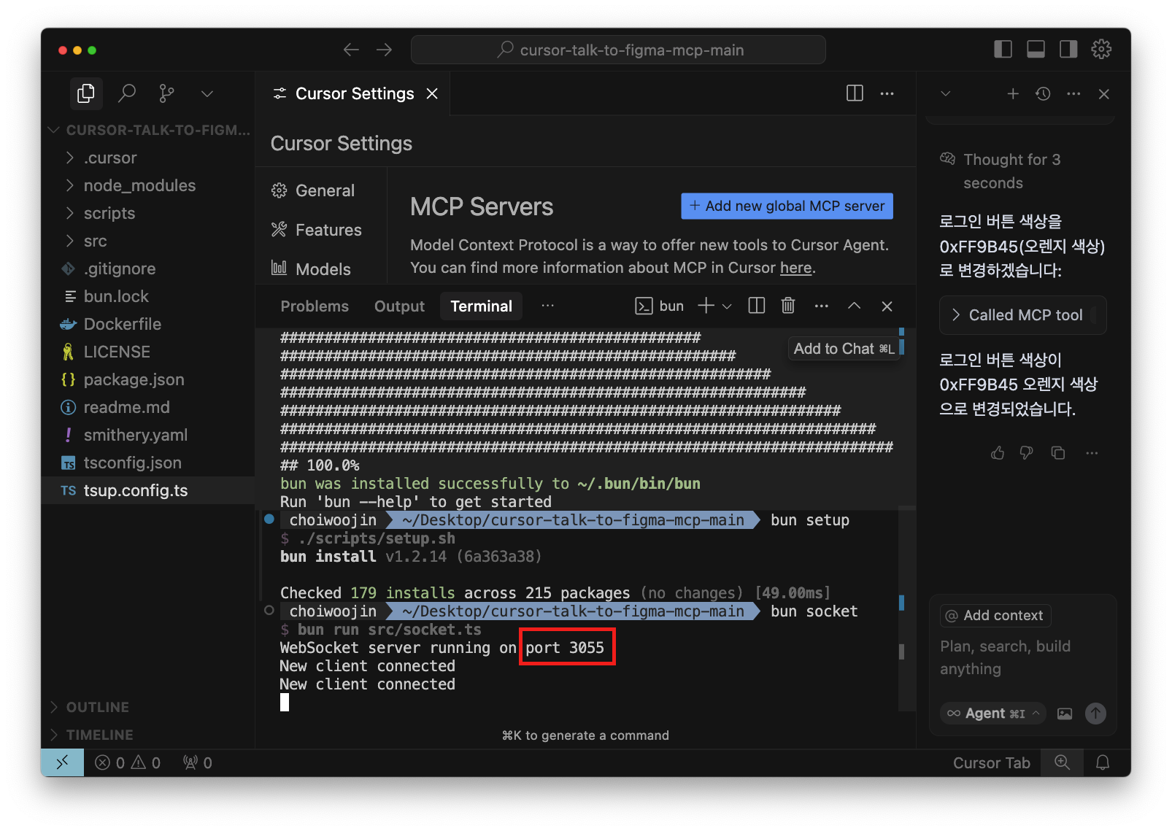Image resolution: width=1172 pixels, height=831 pixels.
Task: Create a new terminal with plus icon
Action: pos(706,306)
